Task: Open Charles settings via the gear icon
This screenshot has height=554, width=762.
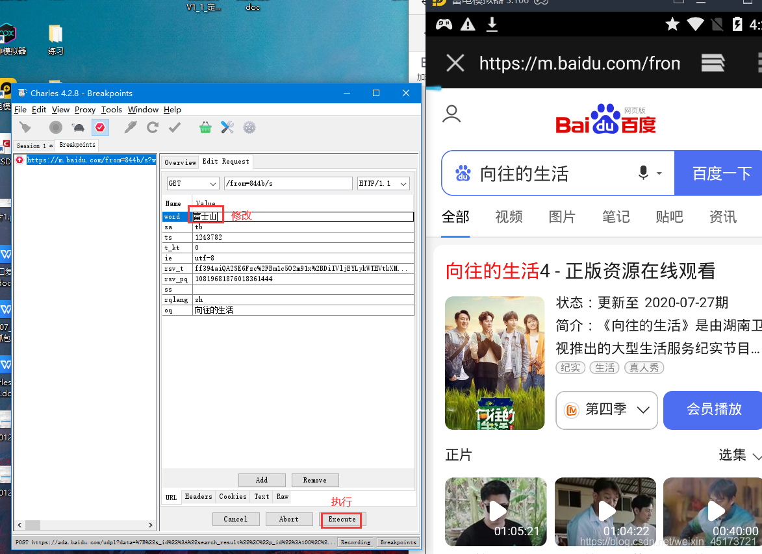Action: pyautogui.click(x=249, y=127)
